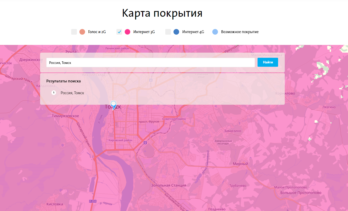The image size is (348, 211).
Task: Click the Ленинский район map label
Action: (x=117, y=48)
